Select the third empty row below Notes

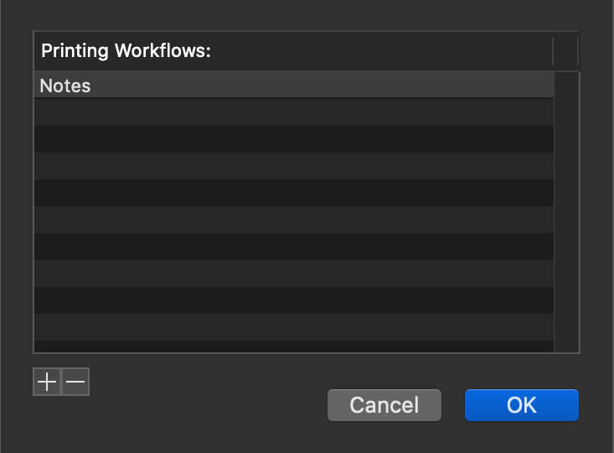[x=294, y=166]
